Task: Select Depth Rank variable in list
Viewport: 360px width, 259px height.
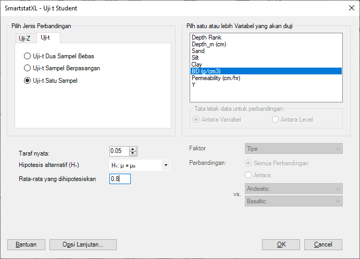Action: pos(206,38)
